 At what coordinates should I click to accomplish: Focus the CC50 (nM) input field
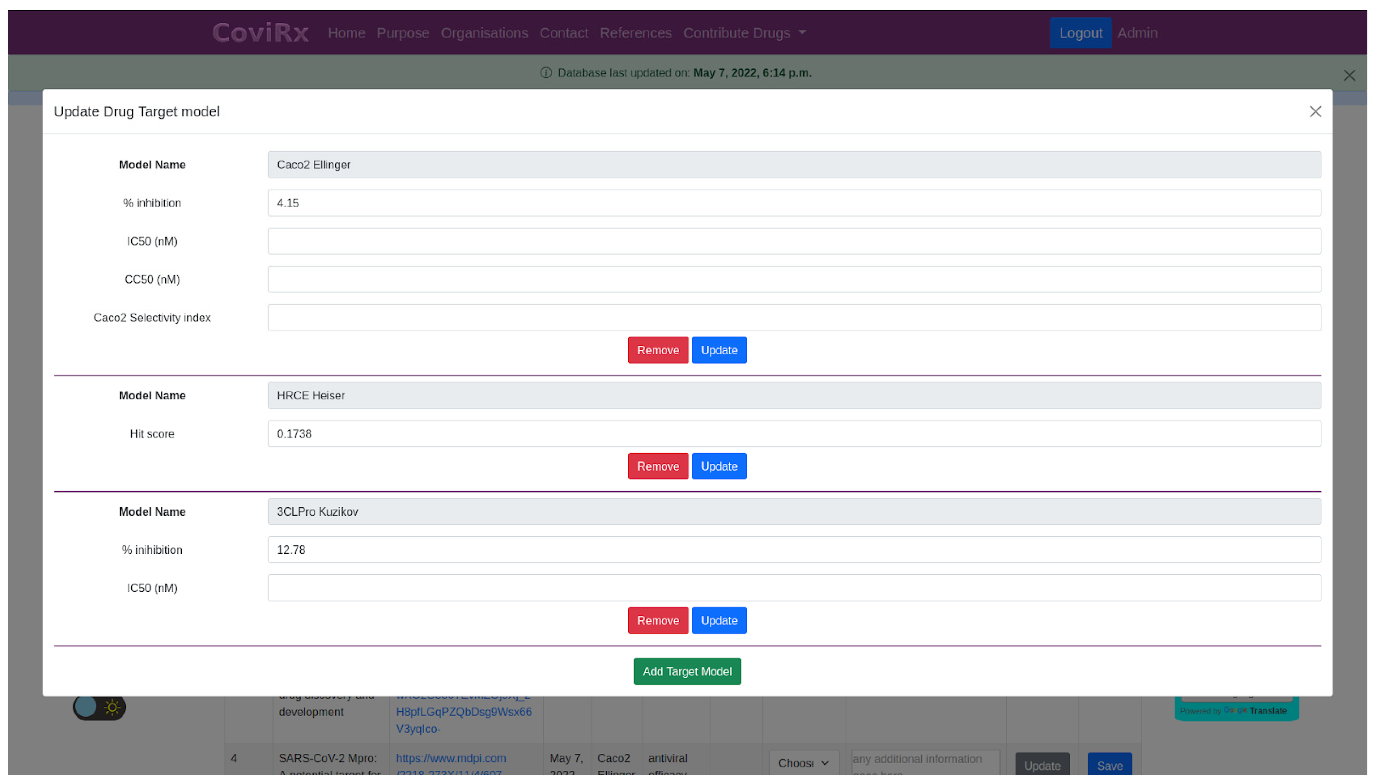(x=793, y=279)
